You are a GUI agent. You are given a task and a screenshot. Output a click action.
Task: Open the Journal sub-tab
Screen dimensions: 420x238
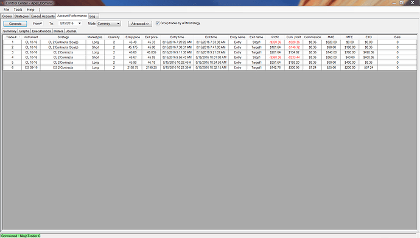pos(71,31)
